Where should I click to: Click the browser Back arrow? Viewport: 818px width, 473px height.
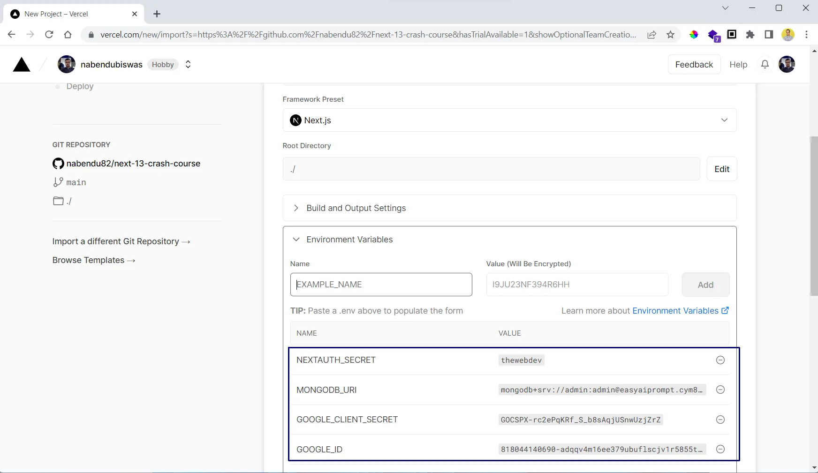click(x=12, y=34)
